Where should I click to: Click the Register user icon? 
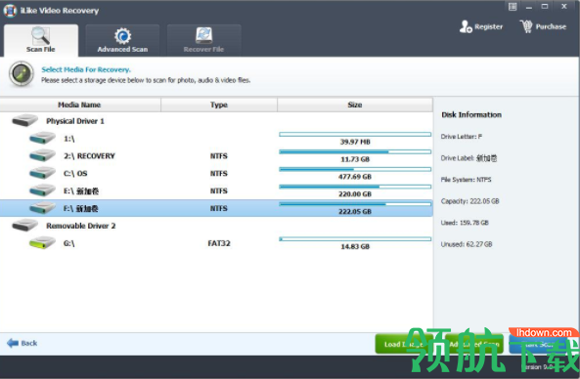[466, 26]
